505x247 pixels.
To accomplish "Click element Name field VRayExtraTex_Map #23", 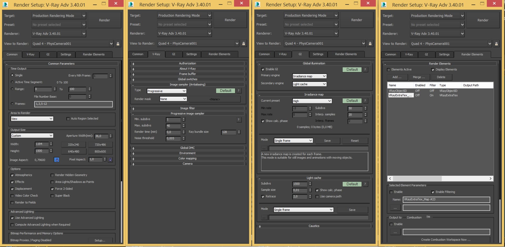I will click(x=446, y=200).
